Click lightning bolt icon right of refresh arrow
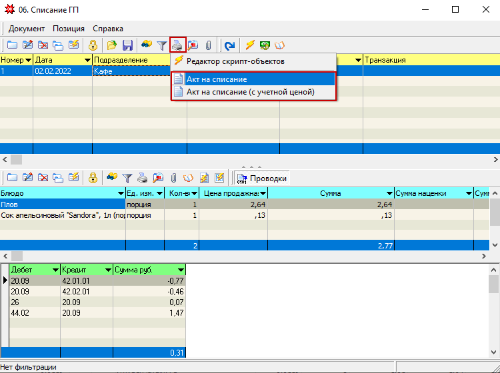Screen dimensions: 500x373 250,45
